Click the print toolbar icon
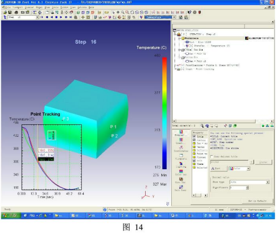Image resolution: width=276 pixels, height=233 pixels. [16, 12]
